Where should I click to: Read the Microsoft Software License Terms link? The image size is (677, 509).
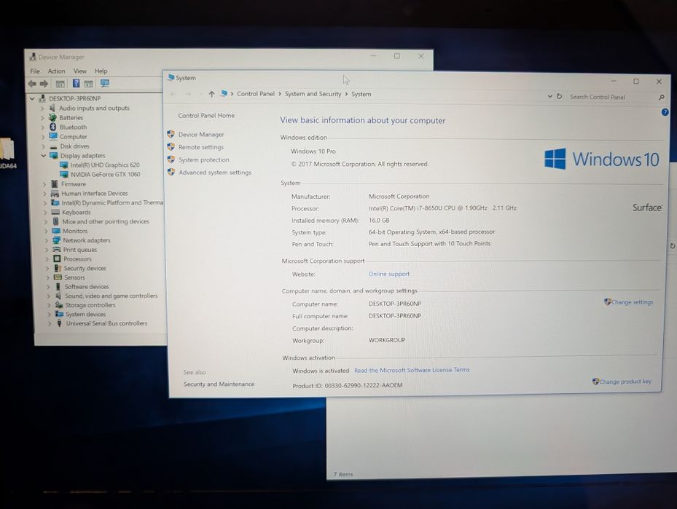[x=412, y=370]
